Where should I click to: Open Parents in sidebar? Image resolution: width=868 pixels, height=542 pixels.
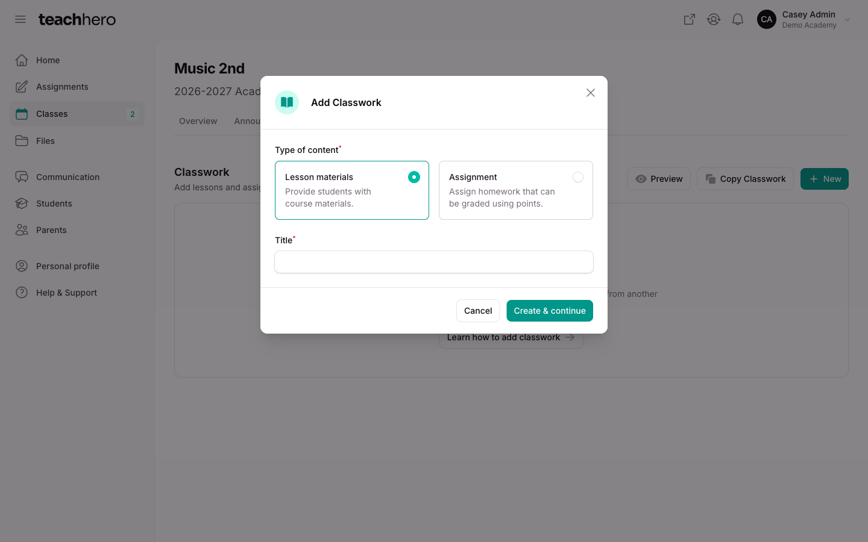click(x=77, y=230)
